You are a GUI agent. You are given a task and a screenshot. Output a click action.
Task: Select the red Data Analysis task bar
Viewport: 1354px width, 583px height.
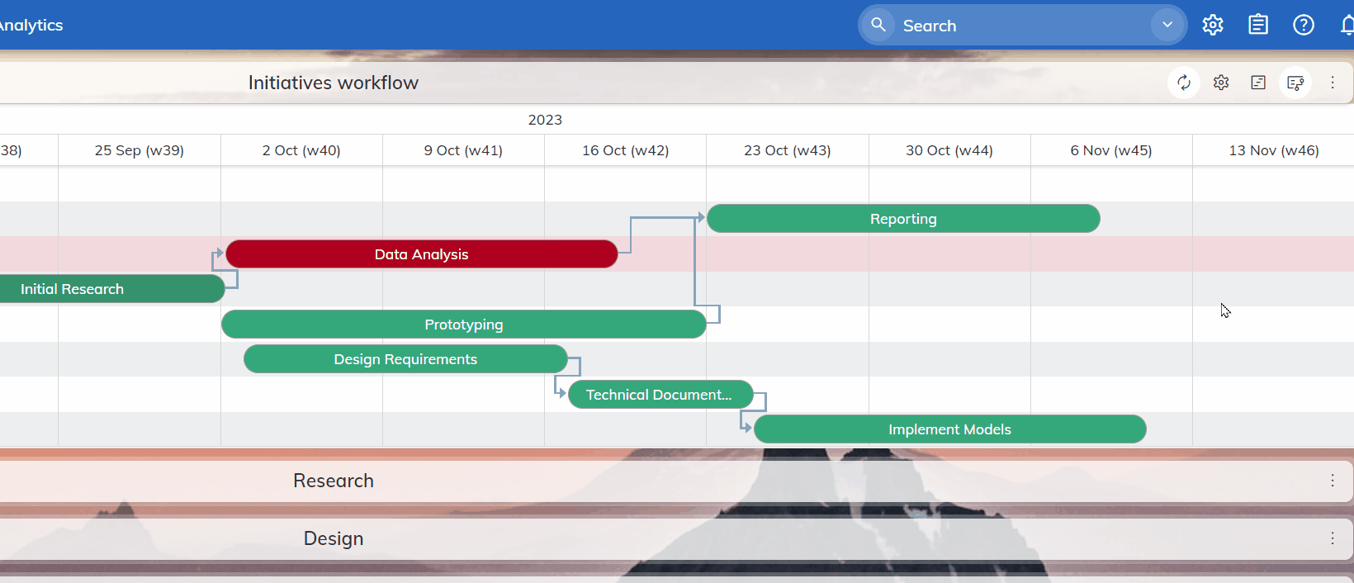[422, 254]
